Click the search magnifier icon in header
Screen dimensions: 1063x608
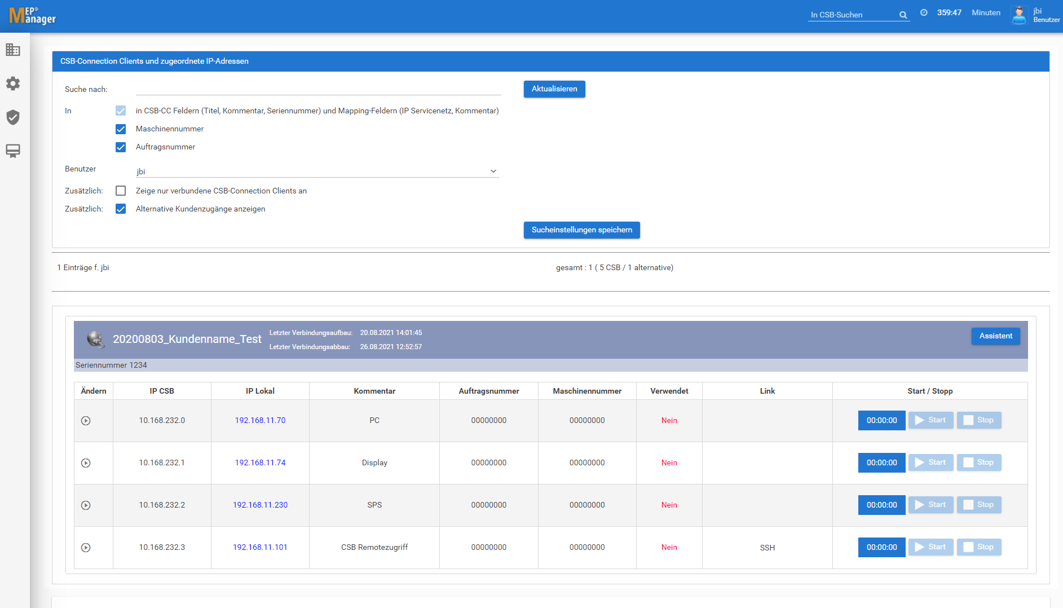903,15
